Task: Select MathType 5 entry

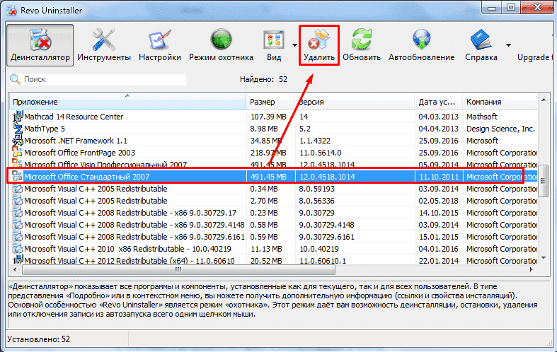Action: tap(273, 129)
